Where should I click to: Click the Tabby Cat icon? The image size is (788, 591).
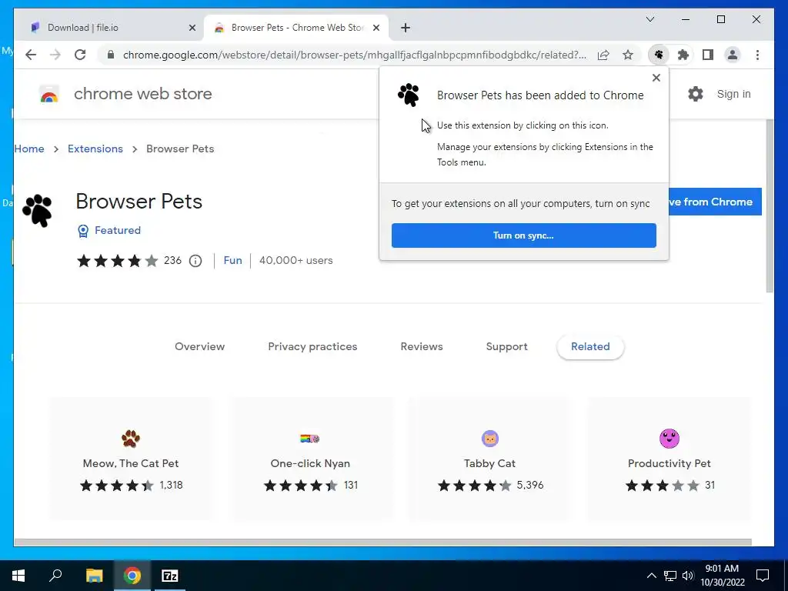[x=490, y=439]
